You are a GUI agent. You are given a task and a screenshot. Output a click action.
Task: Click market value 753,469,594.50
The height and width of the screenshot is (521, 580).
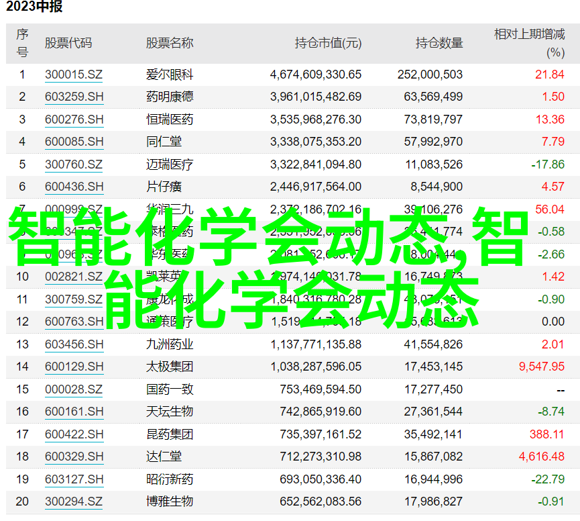(321, 389)
